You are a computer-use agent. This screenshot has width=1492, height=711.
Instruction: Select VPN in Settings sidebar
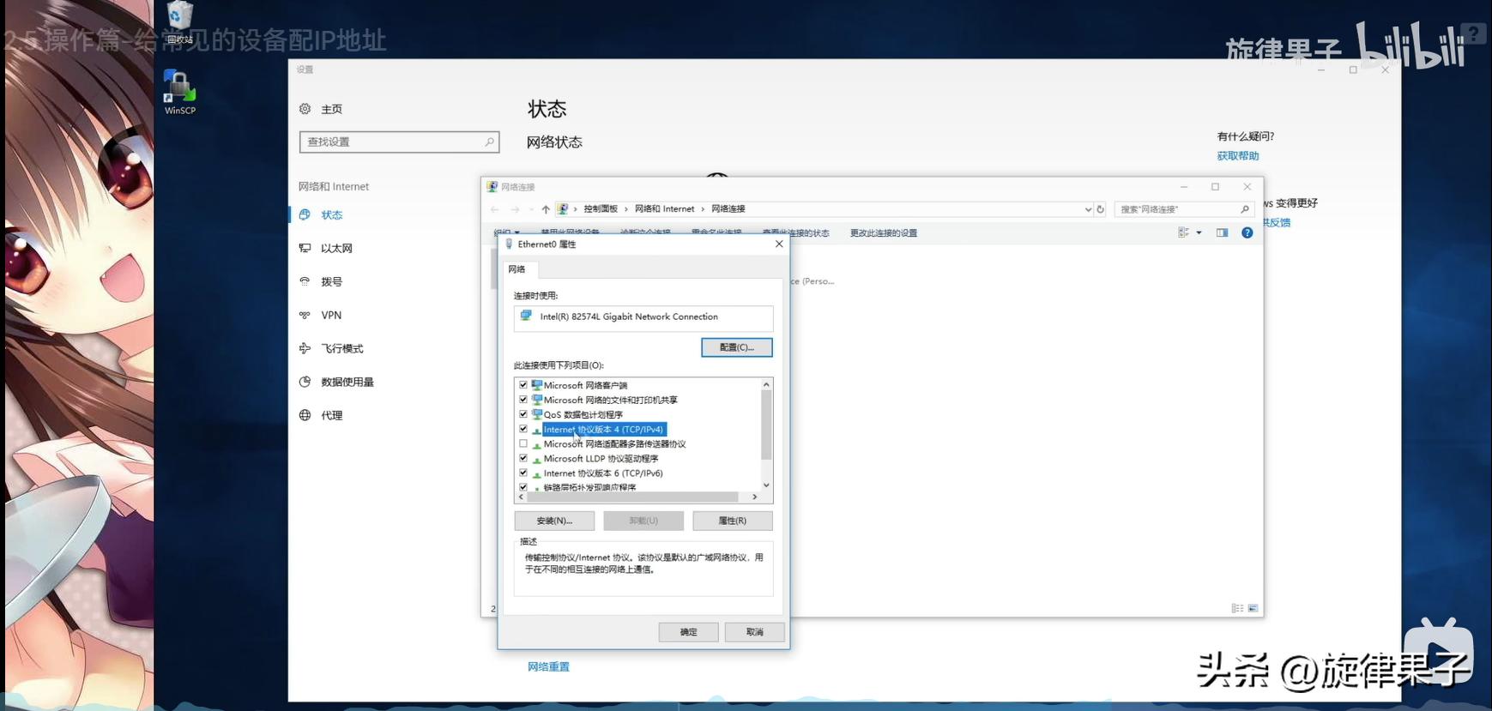coord(331,316)
